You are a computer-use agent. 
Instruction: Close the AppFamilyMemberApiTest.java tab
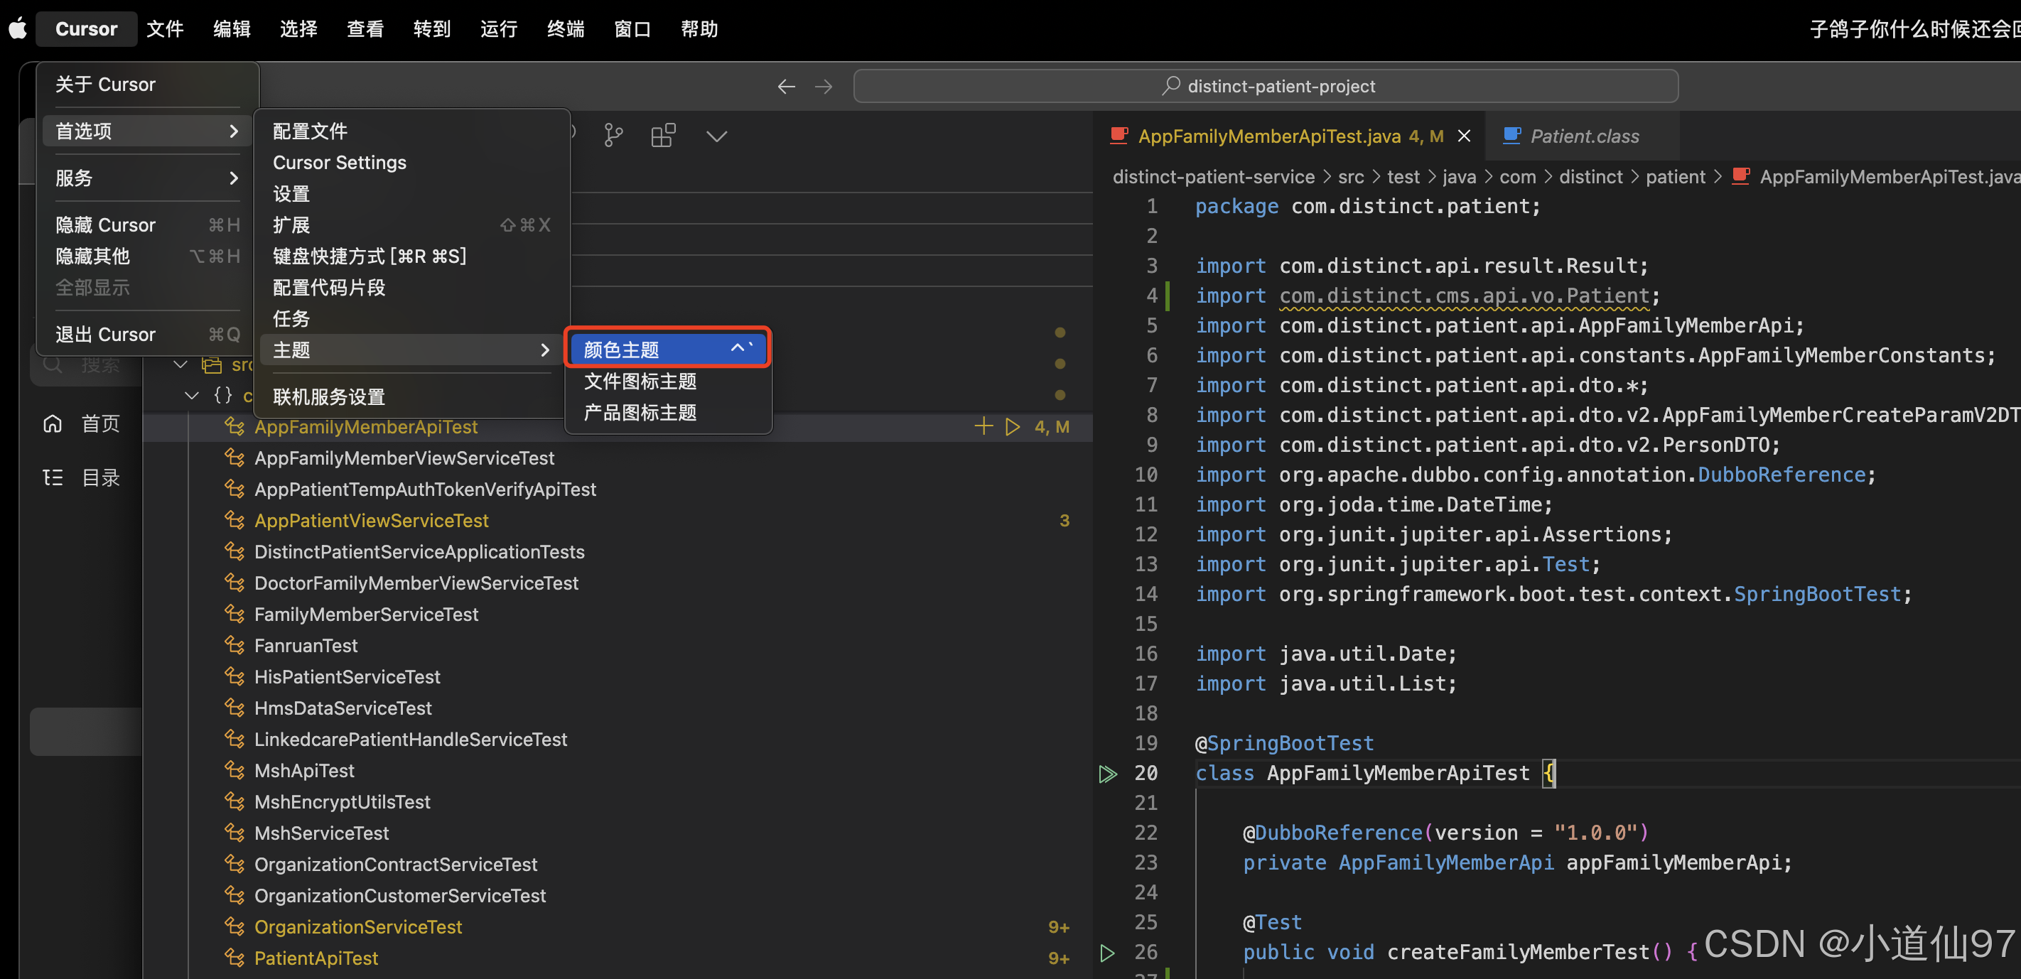(x=1463, y=136)
